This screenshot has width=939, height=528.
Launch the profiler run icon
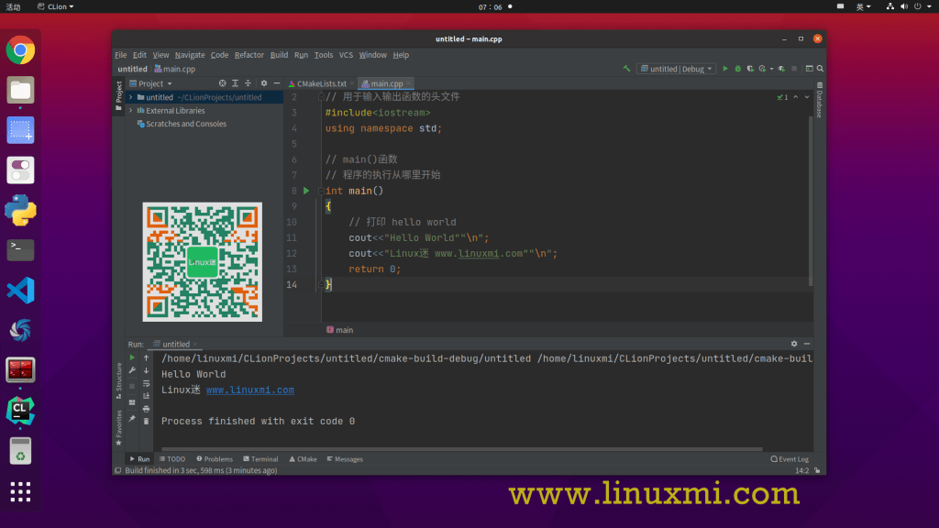(x=762, y=69)
